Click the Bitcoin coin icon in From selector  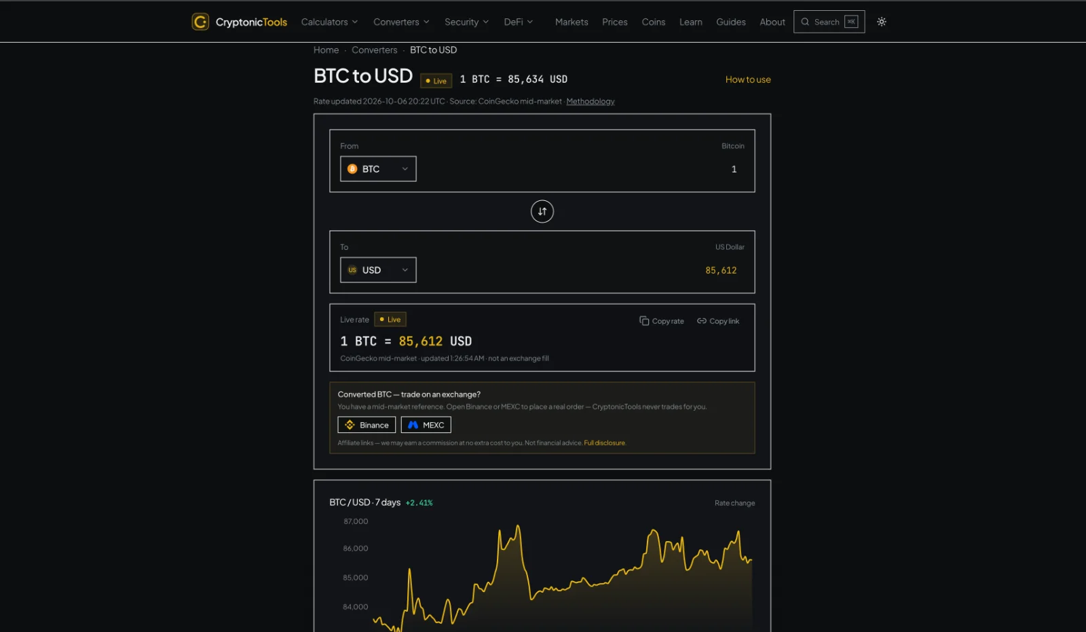[352, 169]
